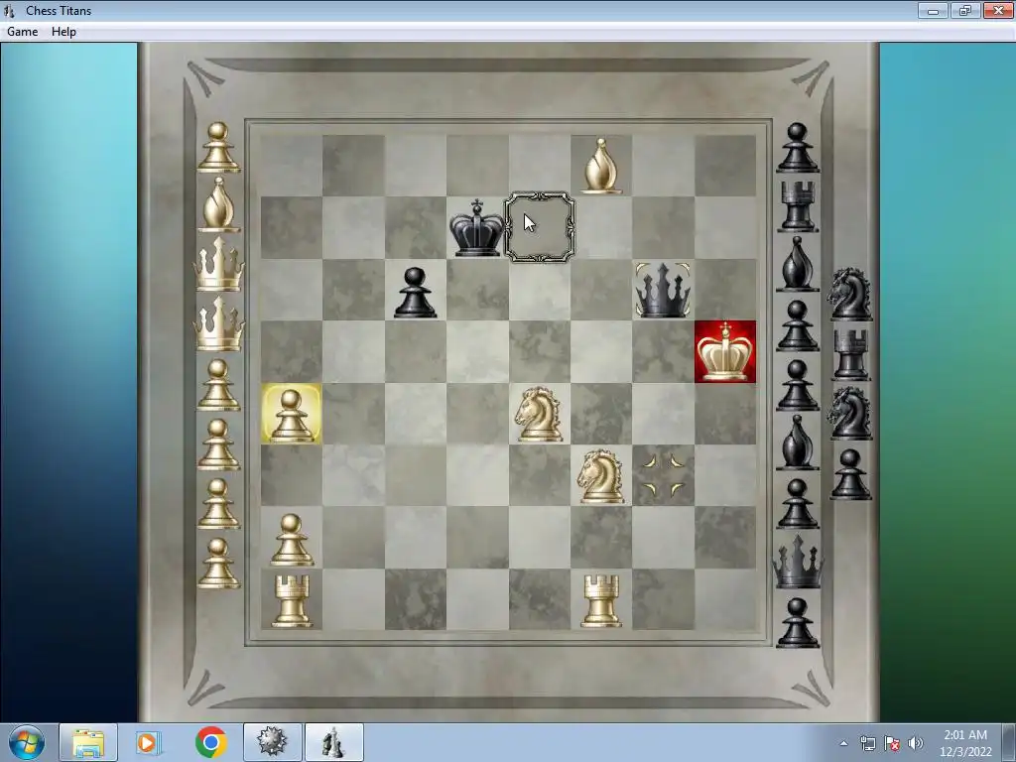Minimize the Chess Titans window
Viewport: 1016px width, 762px height.
pyautogui.click(x=933, y=10)
